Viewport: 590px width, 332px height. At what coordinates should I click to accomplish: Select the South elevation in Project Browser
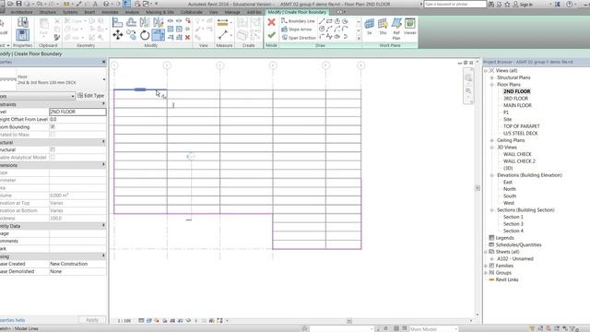pos(510,196)
